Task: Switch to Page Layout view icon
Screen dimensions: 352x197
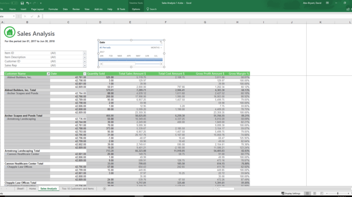Action: click(x=314, y=194)
